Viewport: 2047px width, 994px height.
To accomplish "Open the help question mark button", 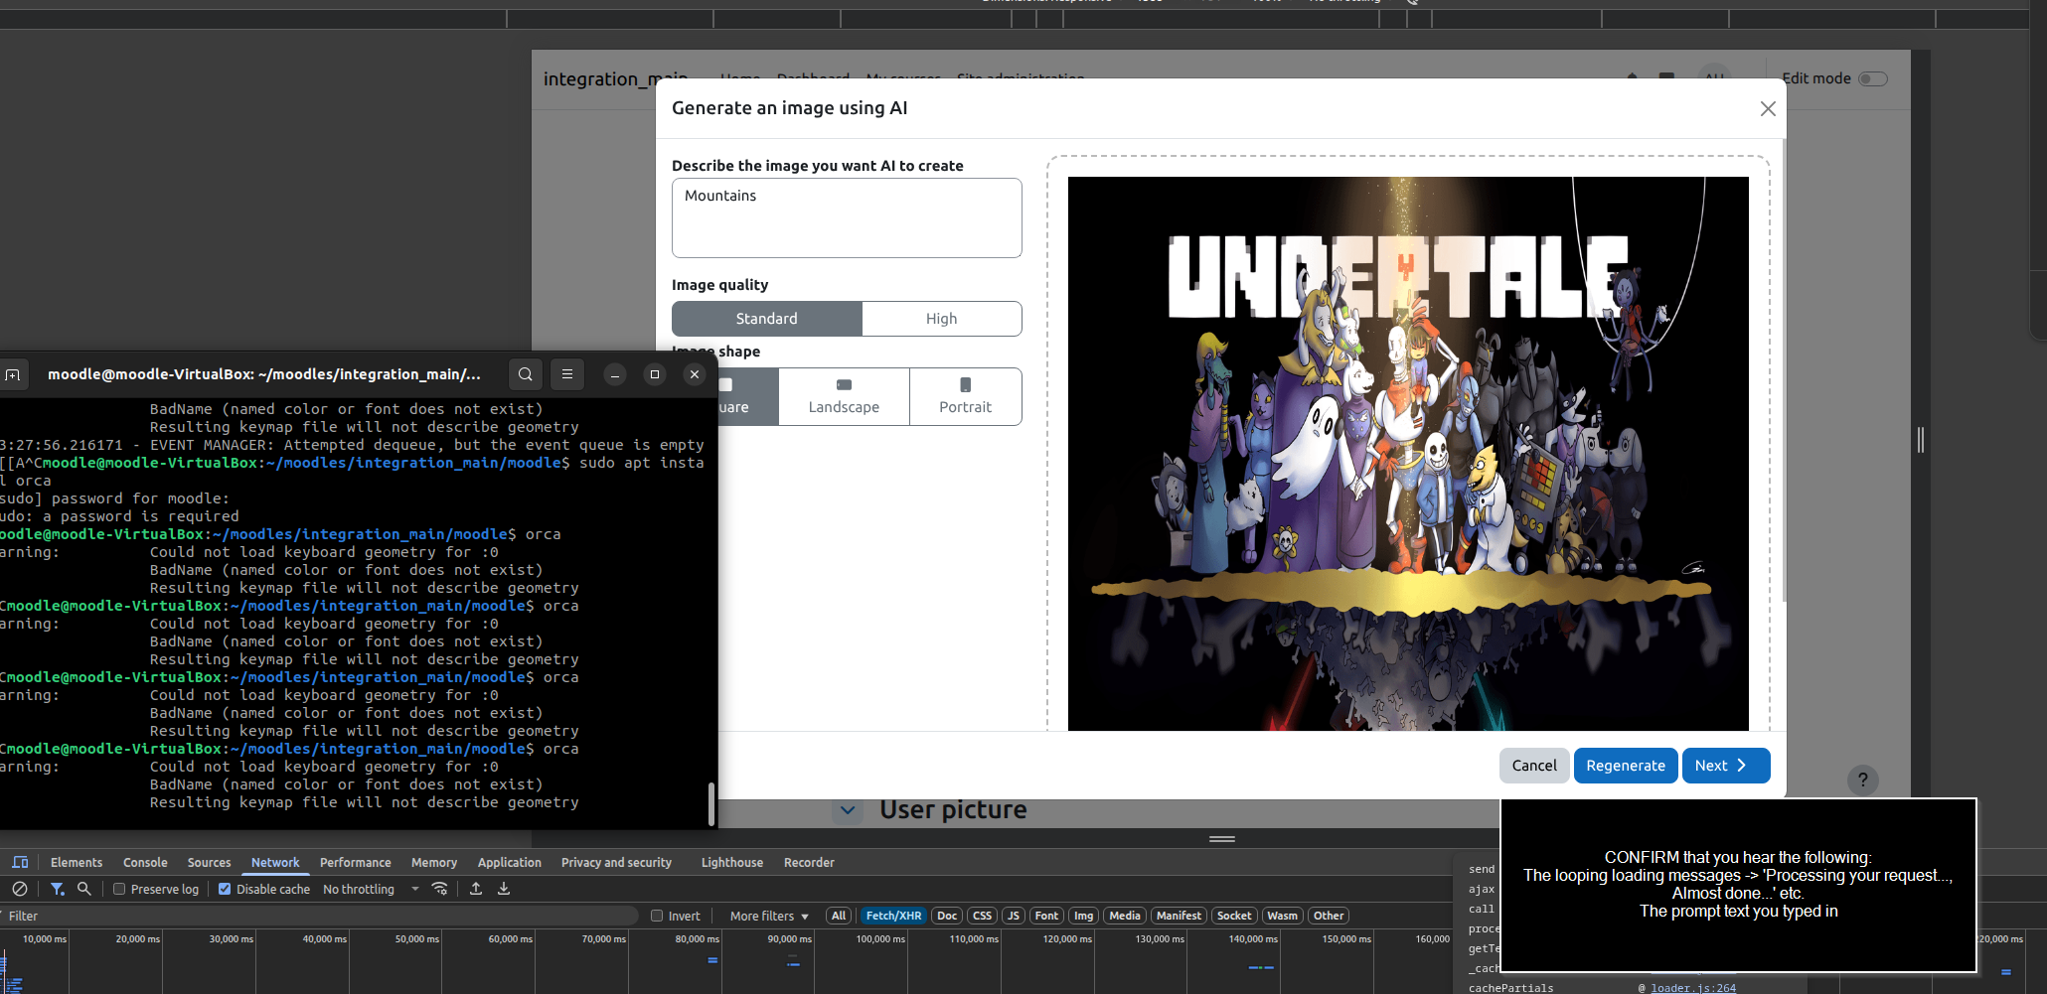I will [1863, 781].
